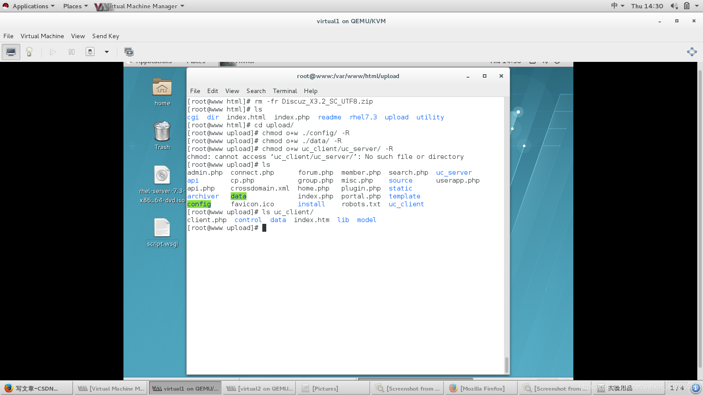Screen dimensions: 703x395
Task: Switch to first Screenshot from taskbar item
Action: tap(407, 388)
